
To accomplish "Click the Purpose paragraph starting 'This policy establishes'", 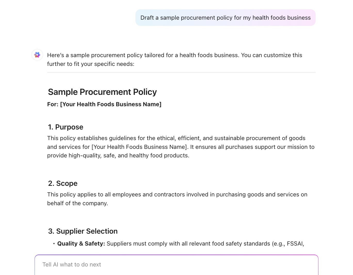I will (176, 138).
